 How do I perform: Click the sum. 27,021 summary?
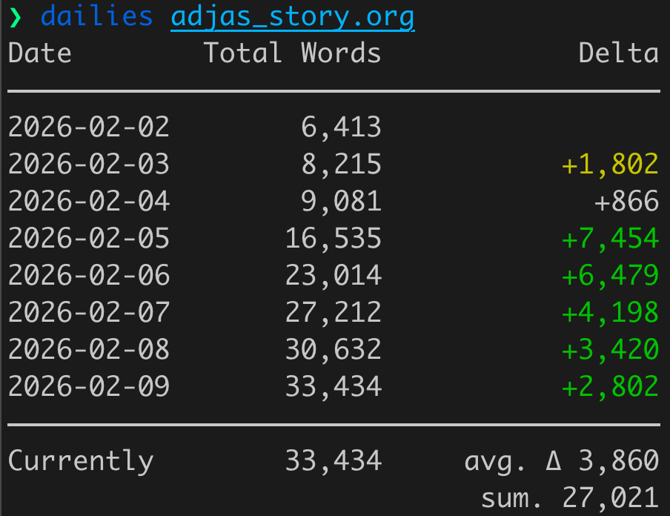click(x=569, y=497)
